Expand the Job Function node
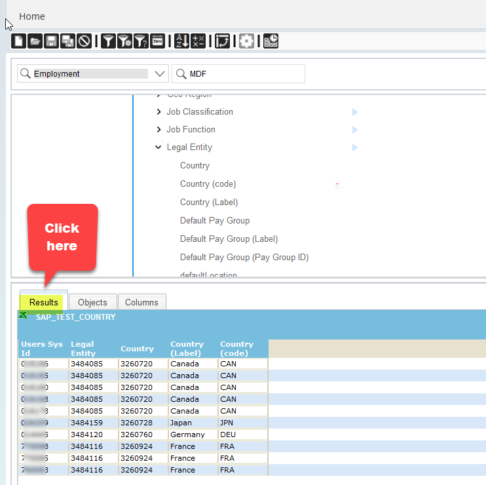The image size is (486, 485). click(159, 129)
